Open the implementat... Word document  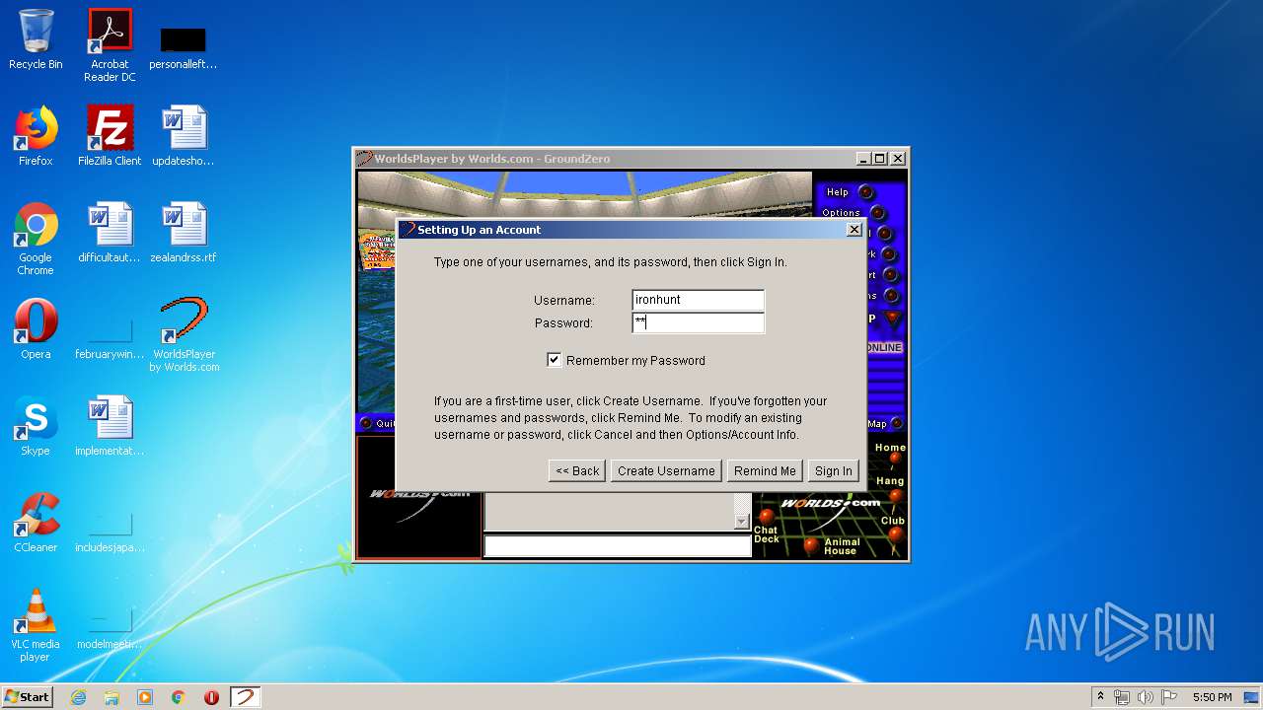(x=110, y=426)
